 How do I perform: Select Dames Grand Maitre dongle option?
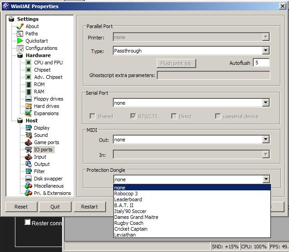coord(192,217)
